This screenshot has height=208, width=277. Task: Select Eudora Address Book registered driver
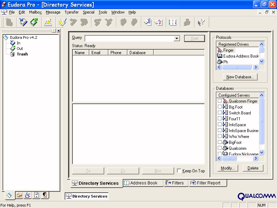click(238, 56)
